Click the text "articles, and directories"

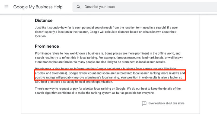tap(51, 73)
